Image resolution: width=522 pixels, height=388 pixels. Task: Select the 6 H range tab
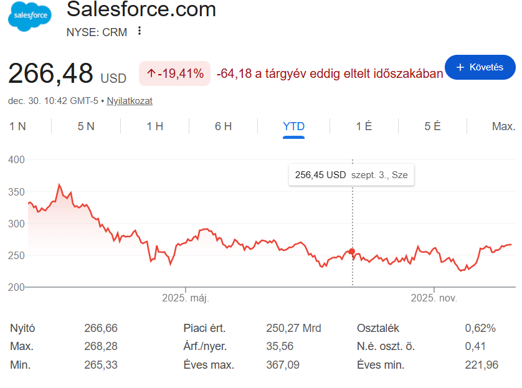(223, 126)
